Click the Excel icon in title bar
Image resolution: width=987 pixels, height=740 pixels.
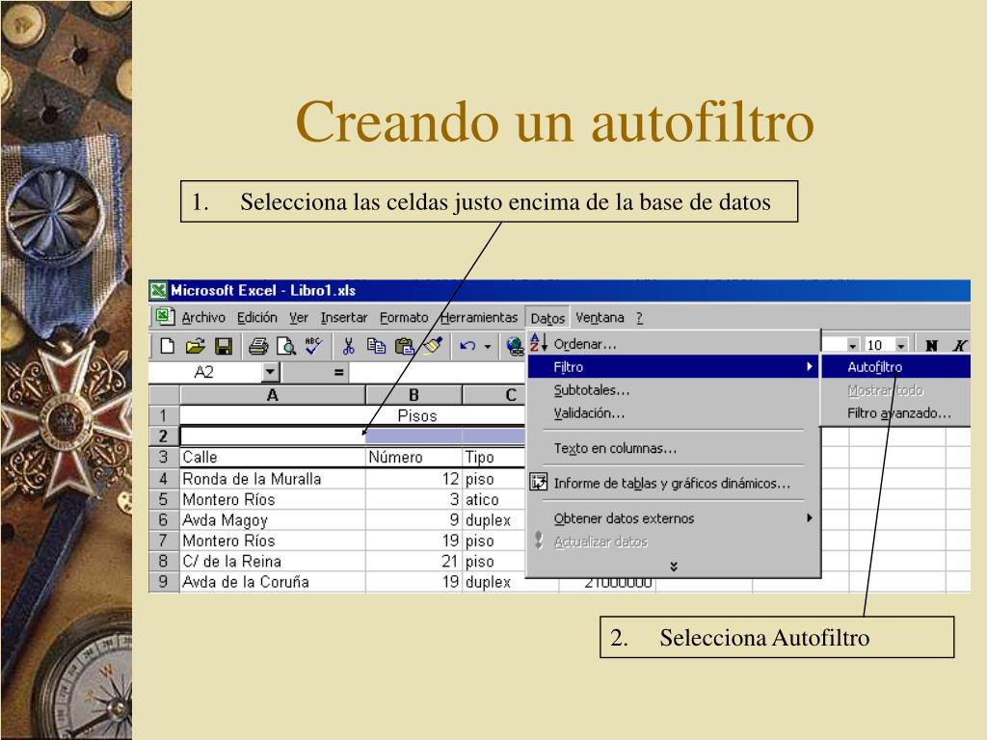pyautogui.click(x=158, y=290)
